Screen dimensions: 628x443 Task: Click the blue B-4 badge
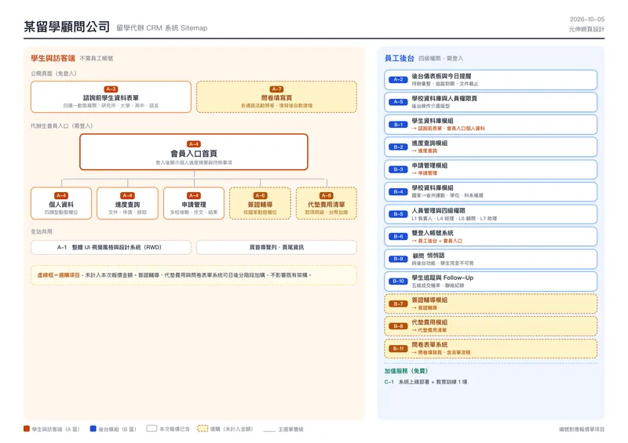coord(398,192)
